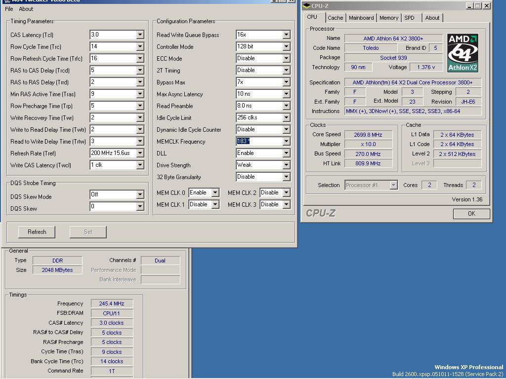Open the Dynamic Idle Cycle Counter dropdown
506x379 pixels.
click(x=286, y=130)
